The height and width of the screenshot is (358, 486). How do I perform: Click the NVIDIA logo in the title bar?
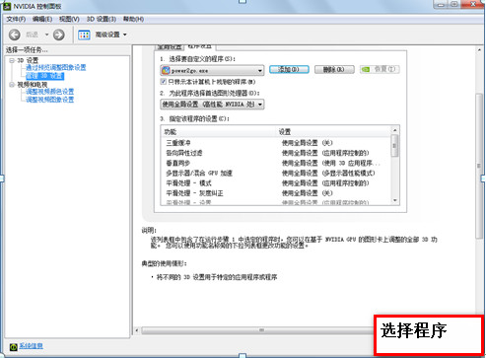point(7,6)
